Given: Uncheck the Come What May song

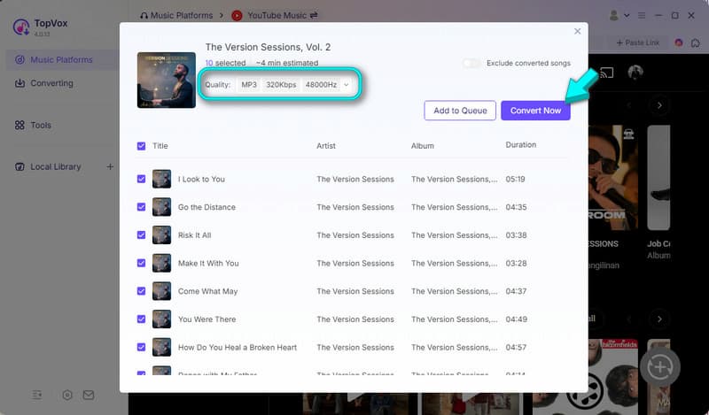Looking at the screenshot, I should 141,291.
